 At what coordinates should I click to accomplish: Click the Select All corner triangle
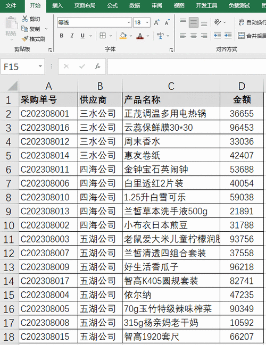12,86
